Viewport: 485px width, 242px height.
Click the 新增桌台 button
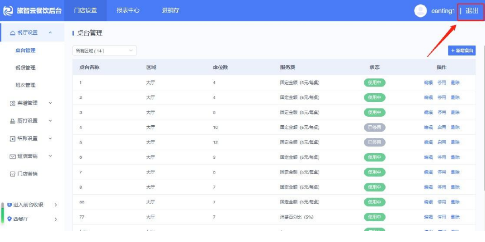[462, 50]
